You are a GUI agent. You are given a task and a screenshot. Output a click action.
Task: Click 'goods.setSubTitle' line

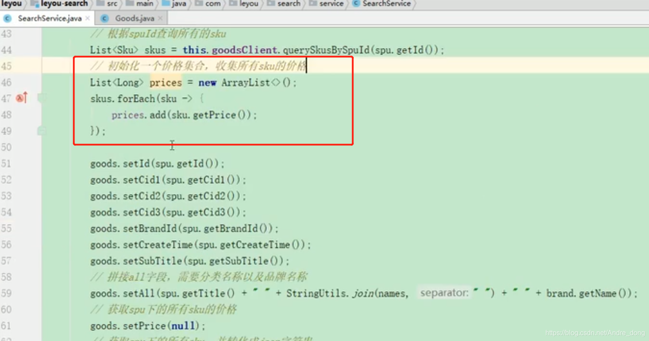click(190, 261)
